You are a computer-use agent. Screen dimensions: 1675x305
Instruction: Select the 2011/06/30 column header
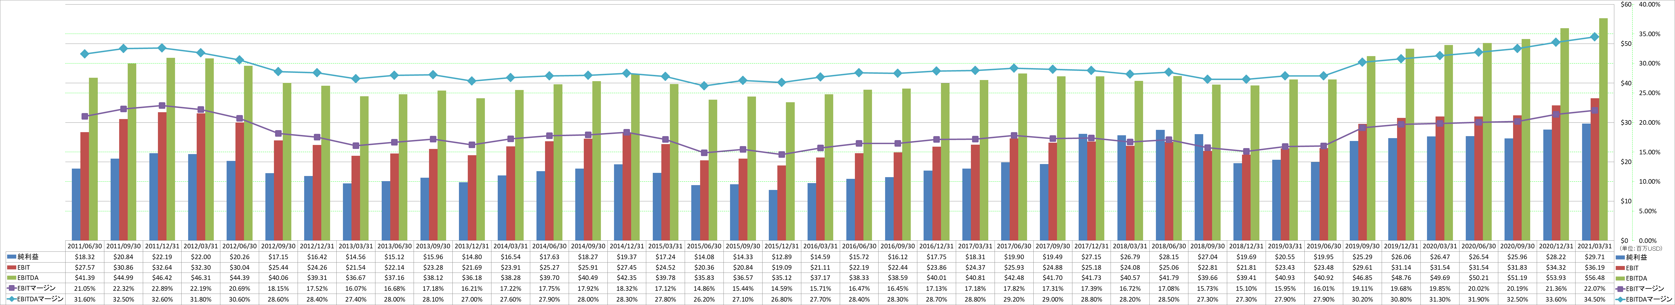point(85,247)
